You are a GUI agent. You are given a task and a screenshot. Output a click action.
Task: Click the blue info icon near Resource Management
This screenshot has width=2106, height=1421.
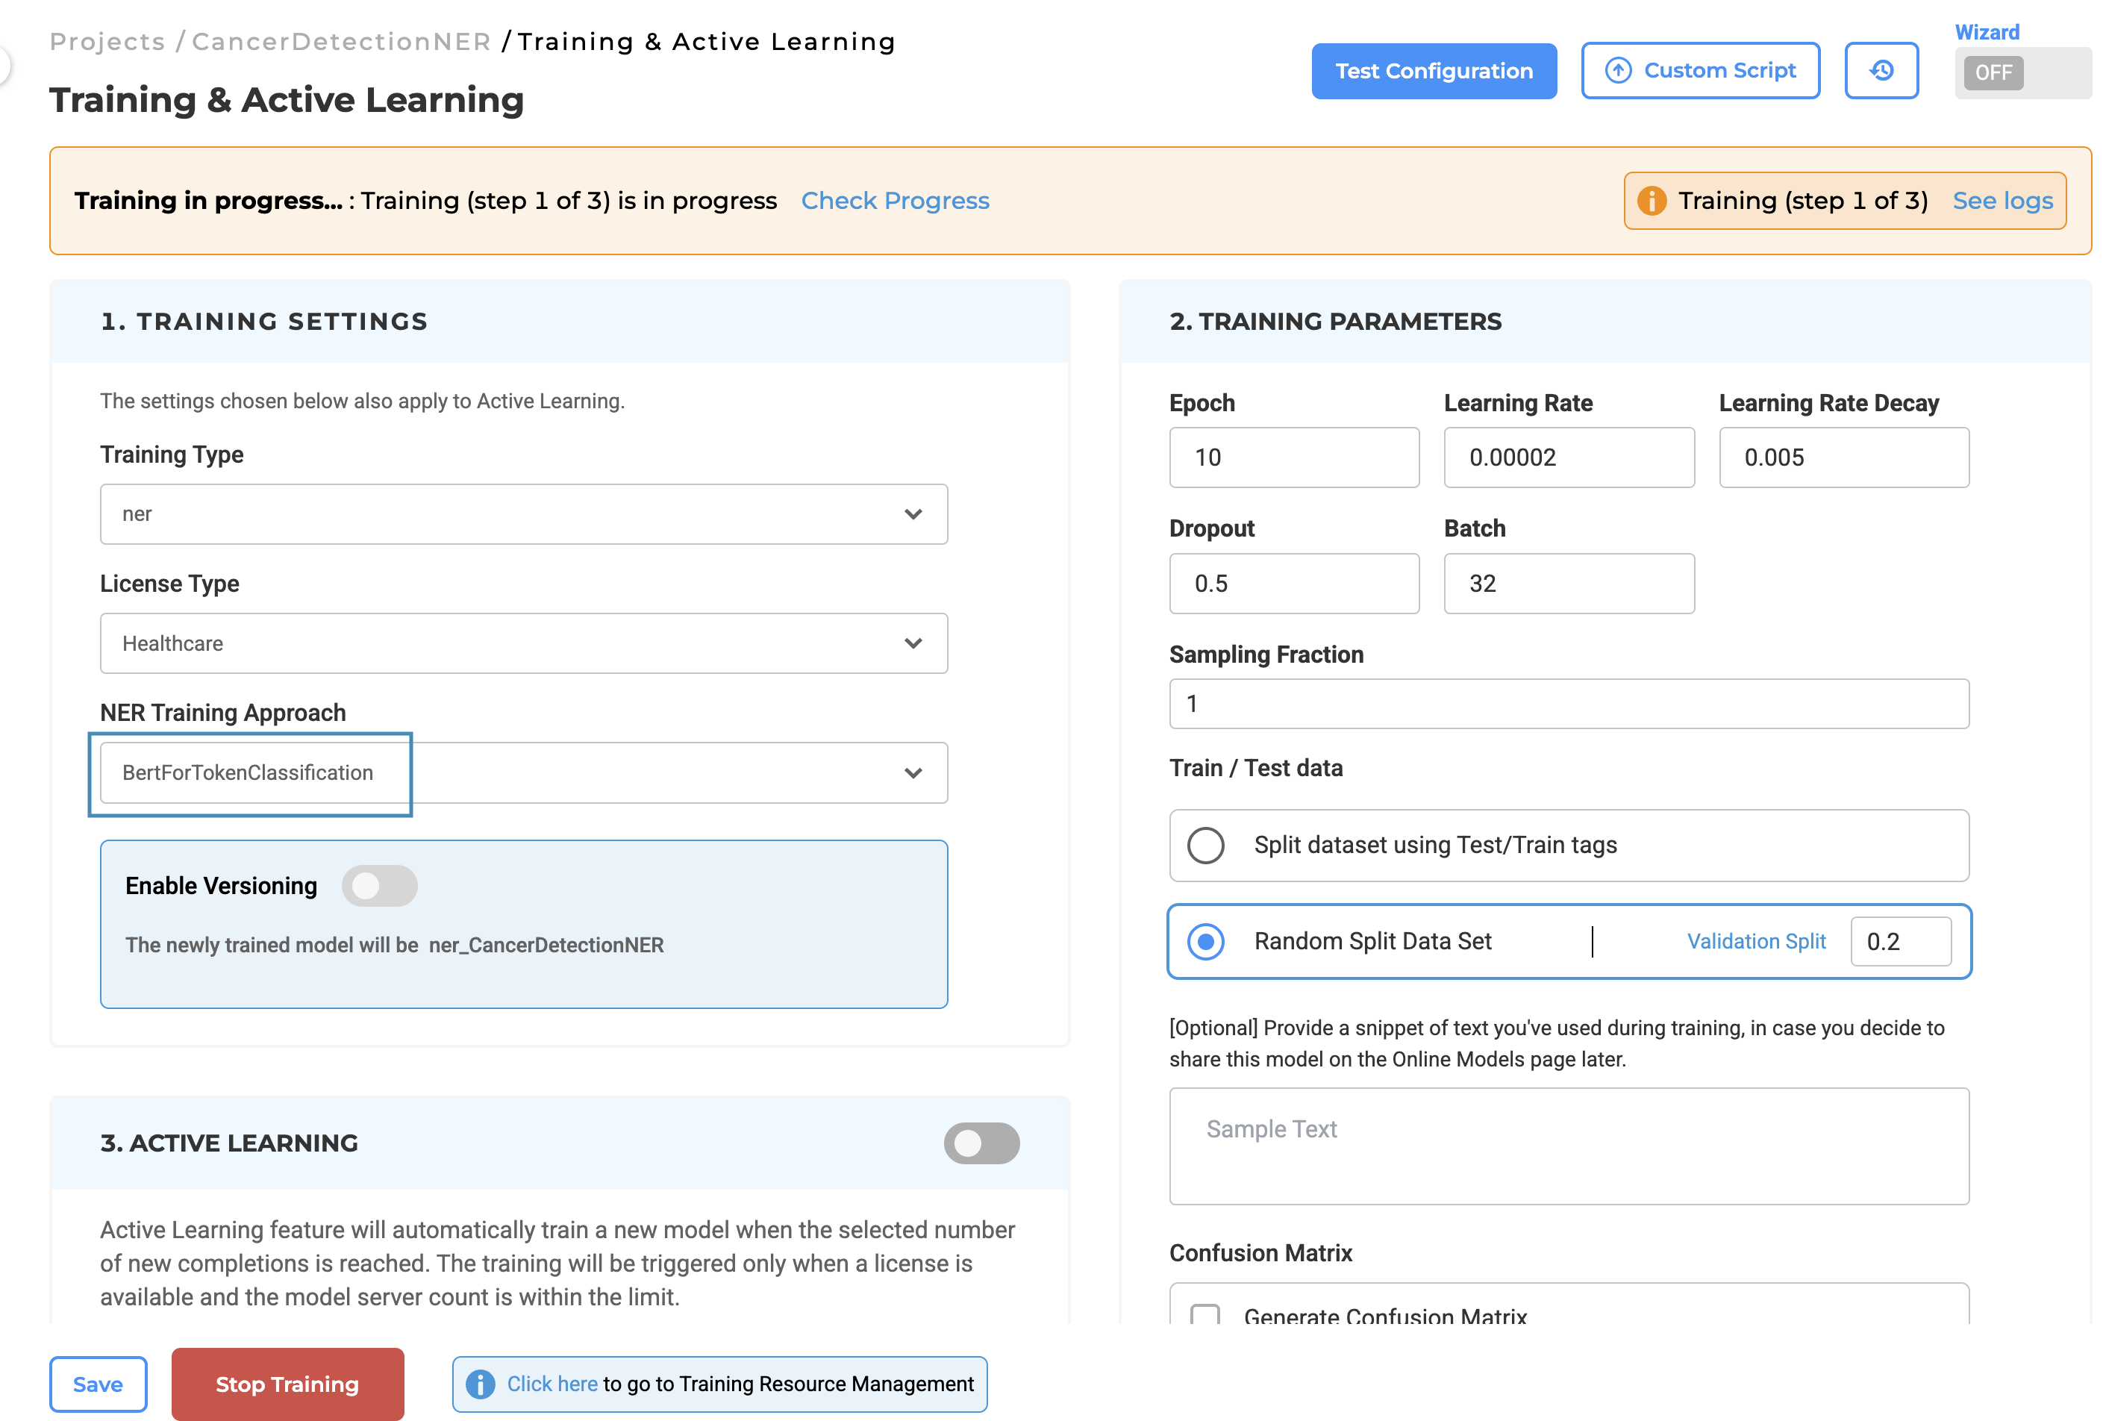(481, 1383)
